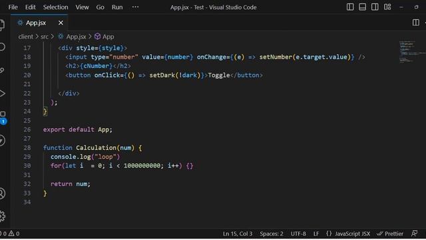Toggle Secondary Side Bar layout icon
This screenshot has width=426, height=240.
click(375, 7)
